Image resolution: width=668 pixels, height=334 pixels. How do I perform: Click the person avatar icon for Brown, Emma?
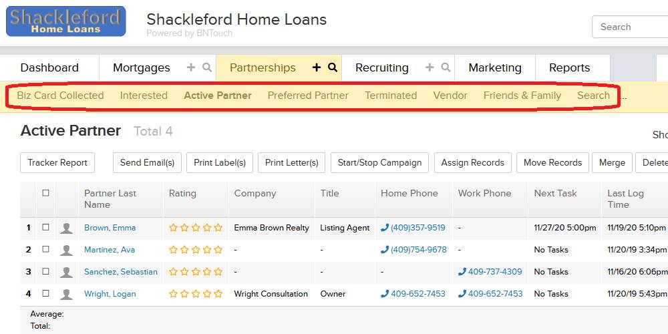66,228
